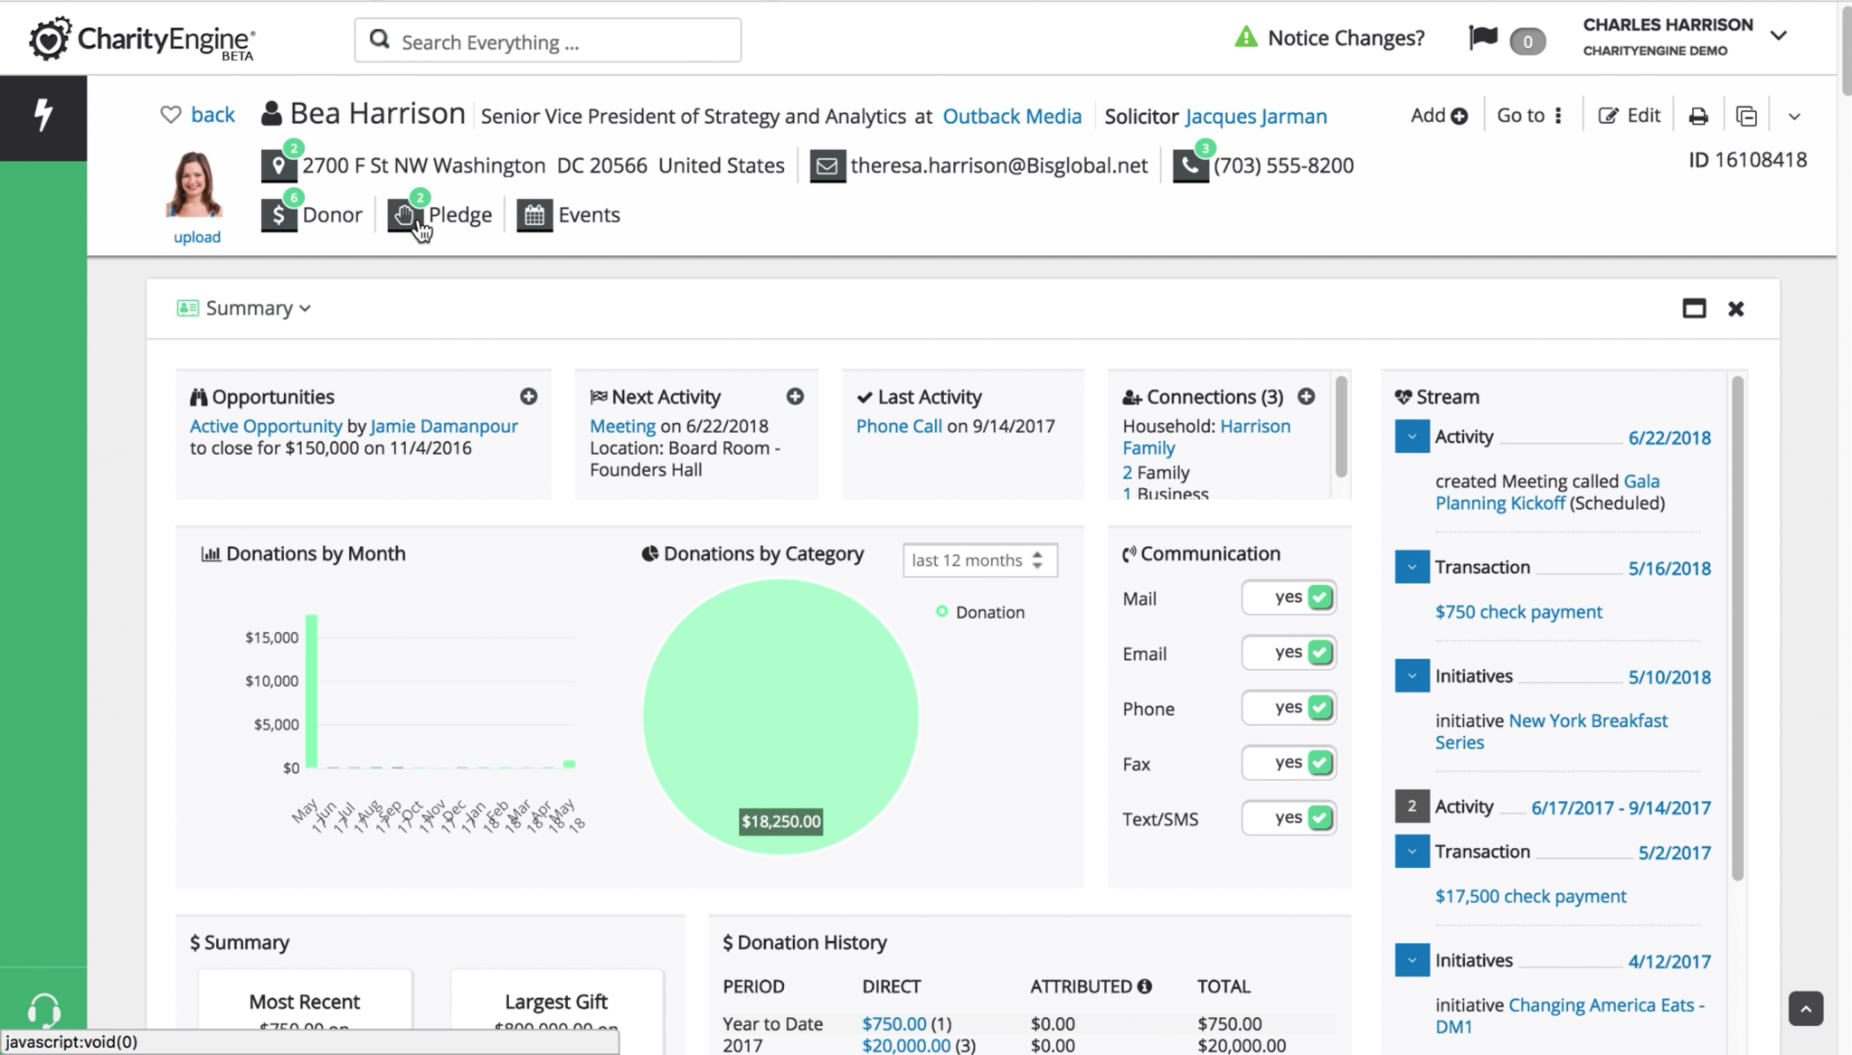
Task: Add a new opportunity plus icon
Action: click(529, 397)
